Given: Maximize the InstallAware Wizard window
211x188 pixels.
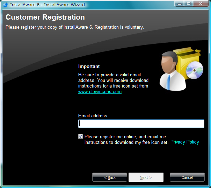Looking at the screenshot, I should point(189,4).
